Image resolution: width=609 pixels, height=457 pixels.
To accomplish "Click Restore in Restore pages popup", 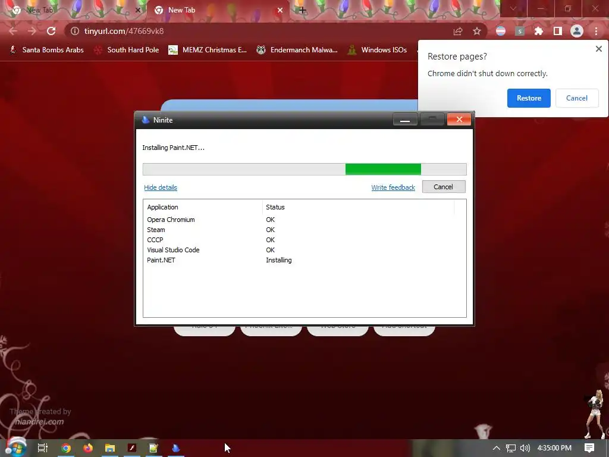I will (x=529, y=98).
